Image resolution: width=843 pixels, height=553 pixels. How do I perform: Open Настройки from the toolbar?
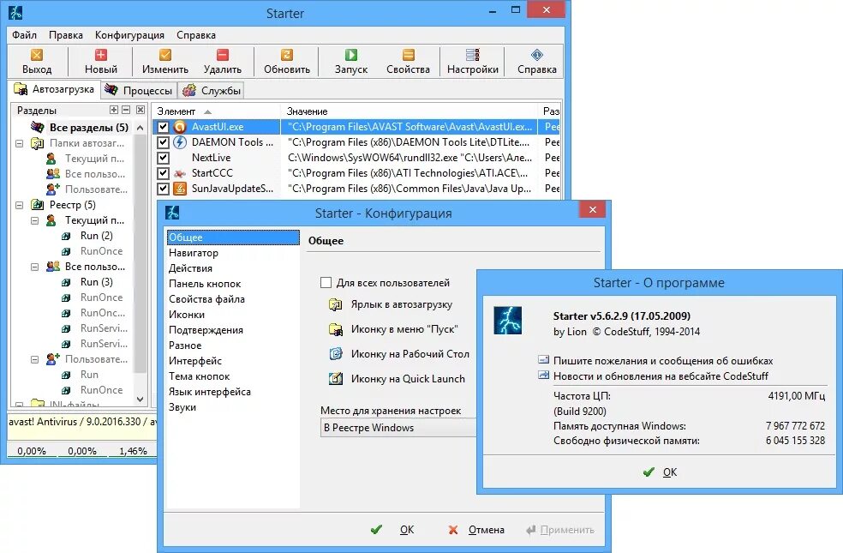pos(473,61)
